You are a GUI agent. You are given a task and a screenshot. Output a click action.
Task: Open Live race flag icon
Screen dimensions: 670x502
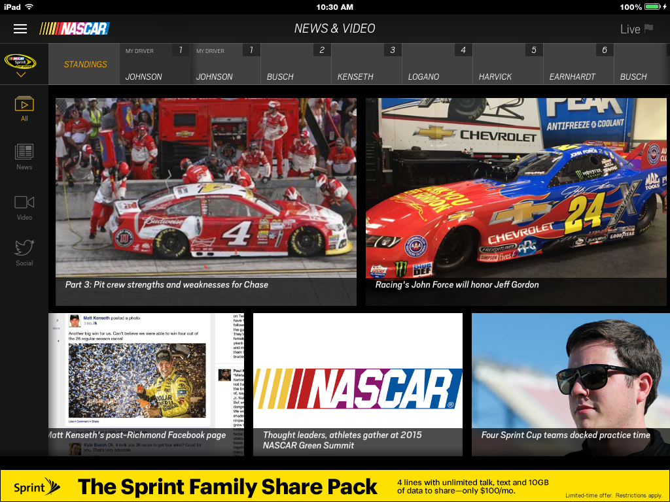pos(648,28)
